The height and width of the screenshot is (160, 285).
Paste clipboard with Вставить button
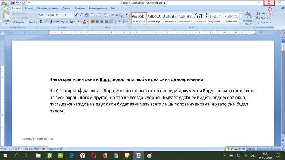[x=6, y=18]
